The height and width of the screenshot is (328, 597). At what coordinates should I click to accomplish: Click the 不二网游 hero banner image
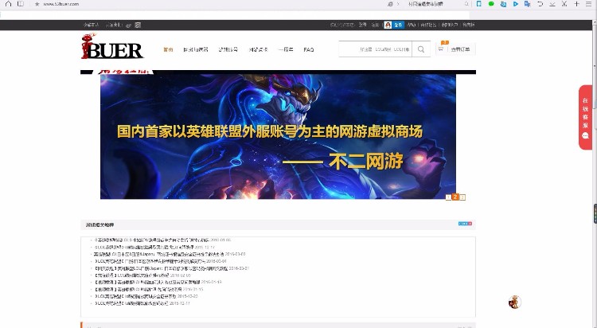pyautogui.click(x=278, y=136)
